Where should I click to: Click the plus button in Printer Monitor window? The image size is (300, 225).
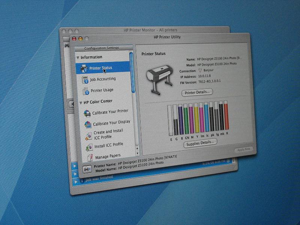tap(72, 104)
